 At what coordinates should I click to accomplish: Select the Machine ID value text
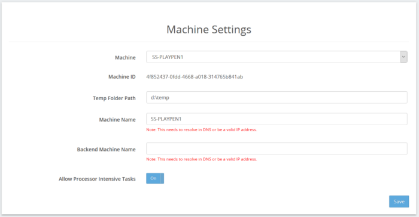[x=195, y=77]
